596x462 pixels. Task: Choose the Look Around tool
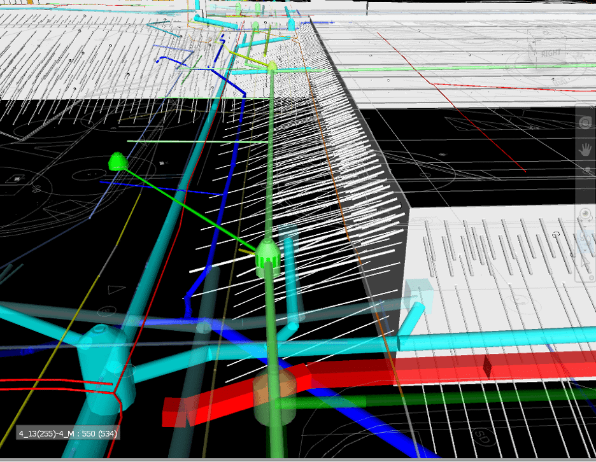[585, 241]
